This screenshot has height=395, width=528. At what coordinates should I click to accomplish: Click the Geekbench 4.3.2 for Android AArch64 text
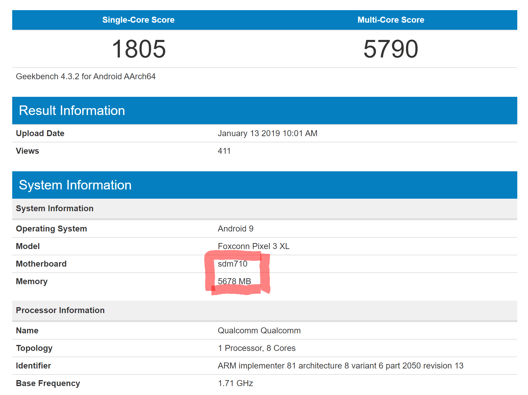pyautogui.click(x=86, y=77)
